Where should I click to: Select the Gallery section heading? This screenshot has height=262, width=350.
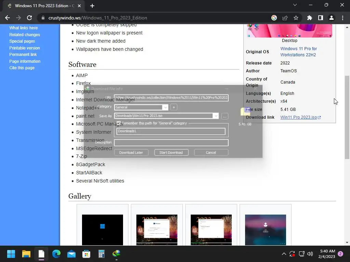(80, 196)
